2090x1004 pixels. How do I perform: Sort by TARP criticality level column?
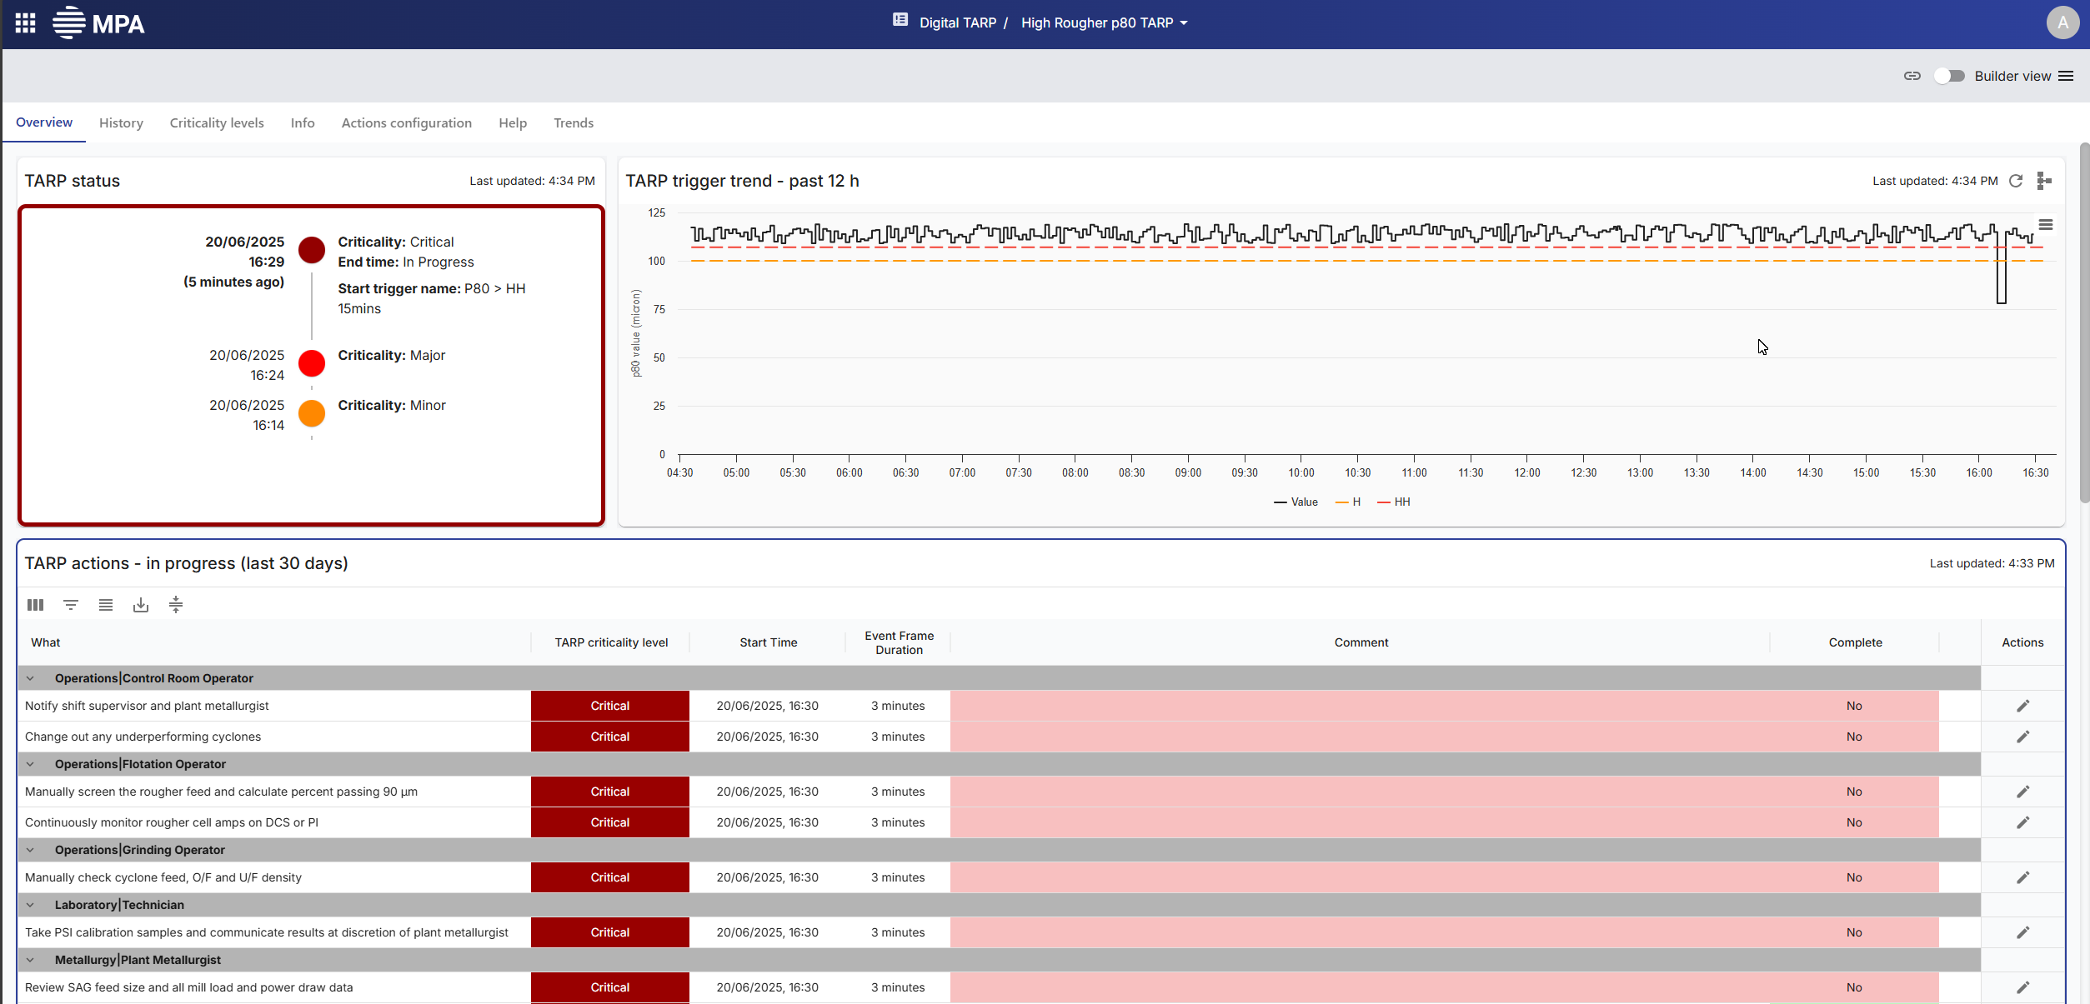point(611,642)
